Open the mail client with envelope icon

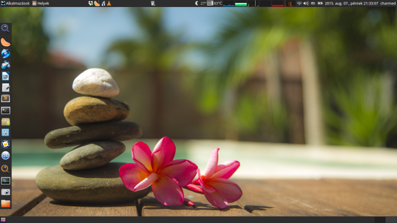[x=5, y=65]
